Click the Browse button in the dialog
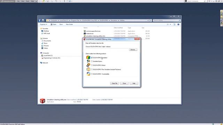 tap(133, 50)
